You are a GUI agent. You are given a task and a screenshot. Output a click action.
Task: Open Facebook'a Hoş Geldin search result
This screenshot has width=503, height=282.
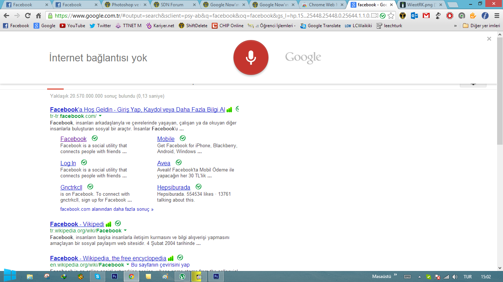pos(137,109)
